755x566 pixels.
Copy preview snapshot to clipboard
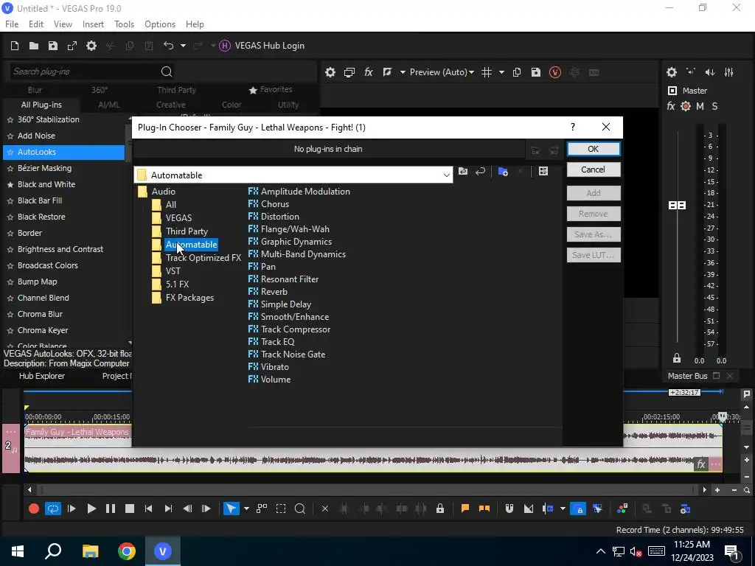click(x=517, y=72)
